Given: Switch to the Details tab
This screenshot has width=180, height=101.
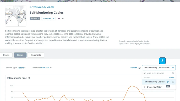Looking at the screenshot, I should click(x=6, y=55).
